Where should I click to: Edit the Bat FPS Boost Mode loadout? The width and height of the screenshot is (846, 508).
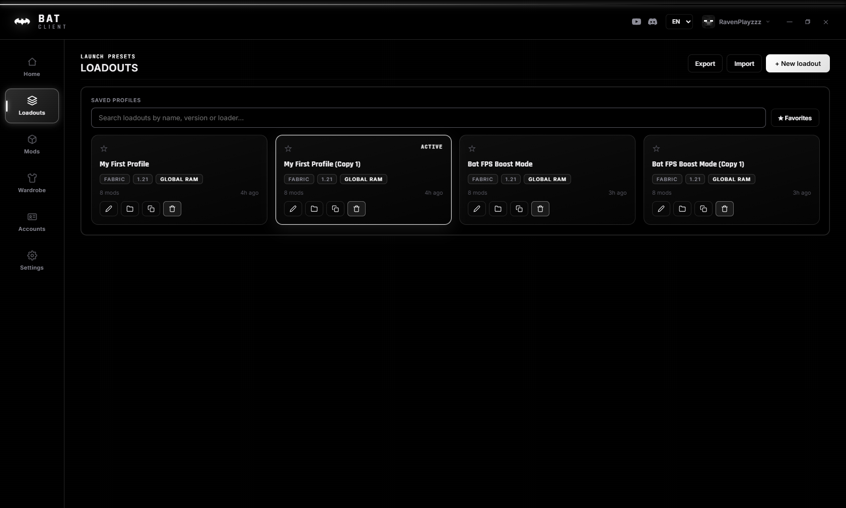pyautogui.click(x=477, y=209)
